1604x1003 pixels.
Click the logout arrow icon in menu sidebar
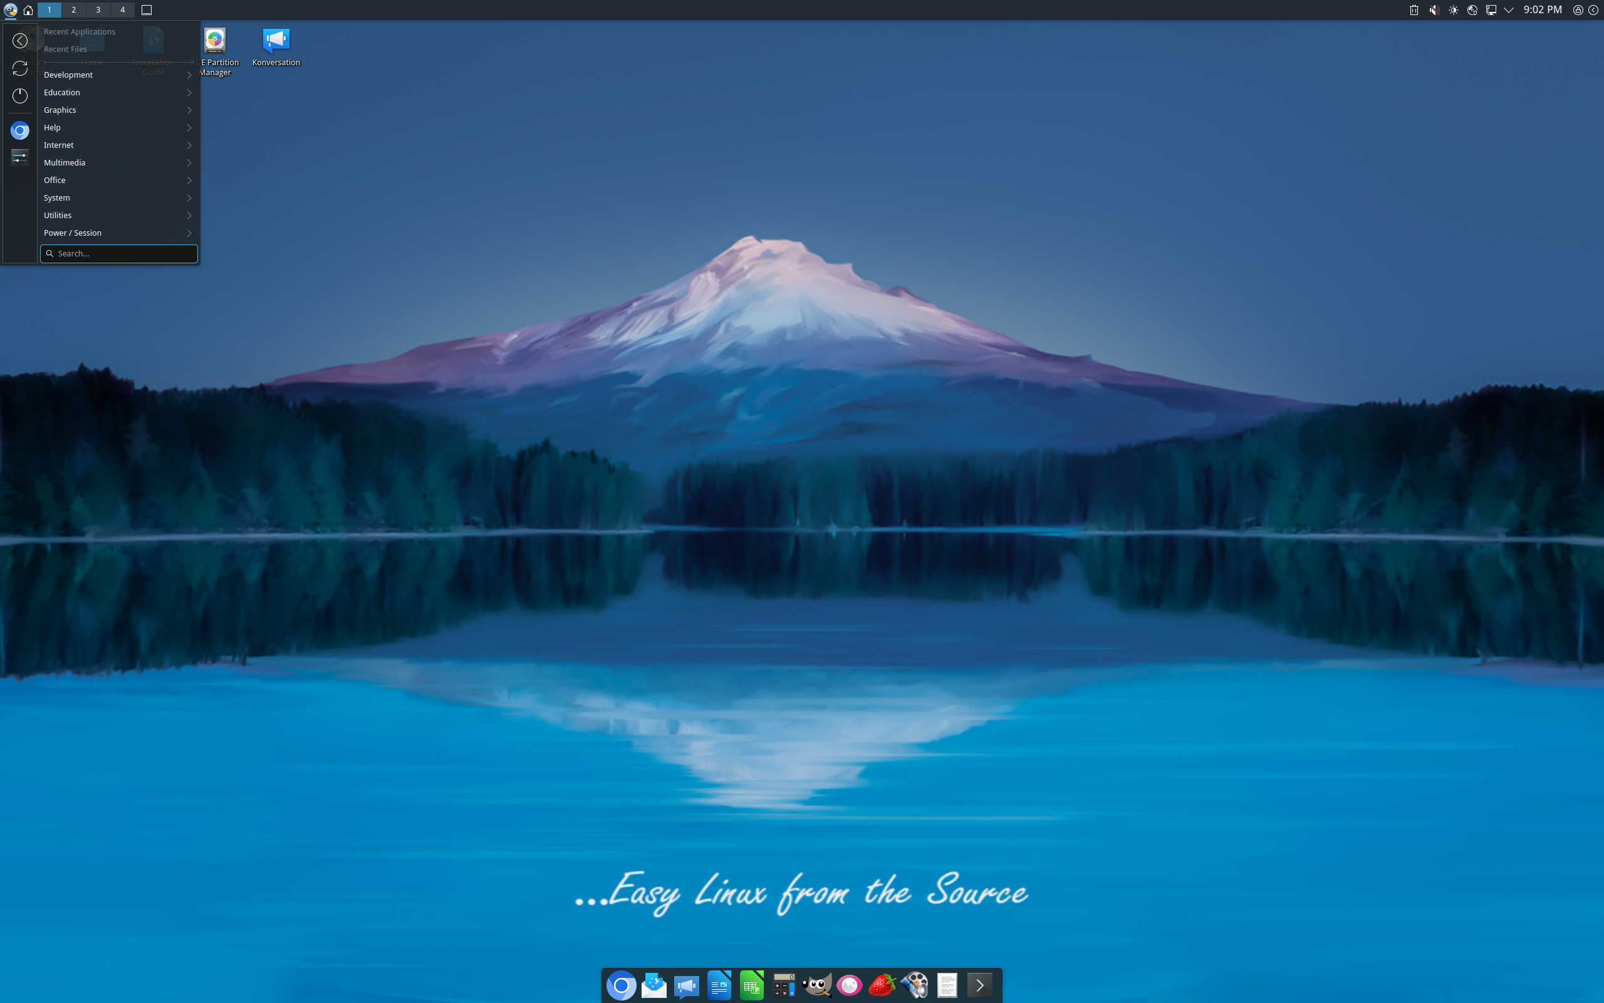(20, 41)
